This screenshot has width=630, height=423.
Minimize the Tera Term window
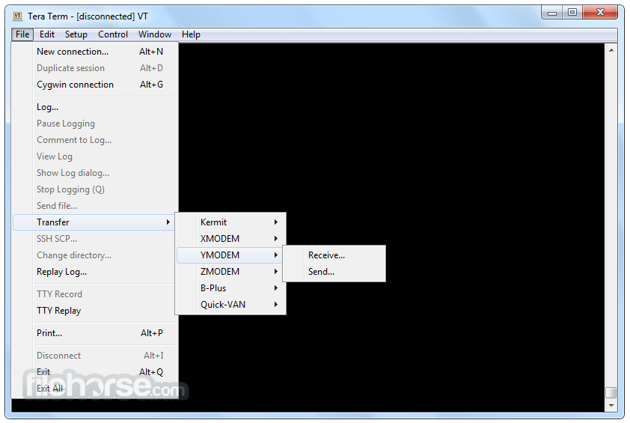pos(552,13)
